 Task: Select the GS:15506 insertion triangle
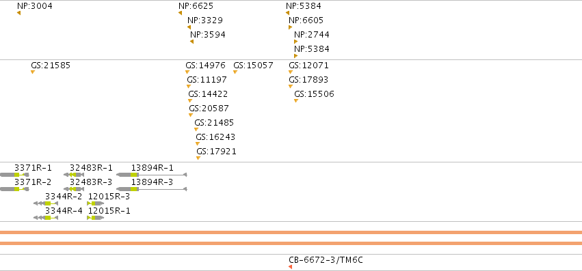click(296, 100)
